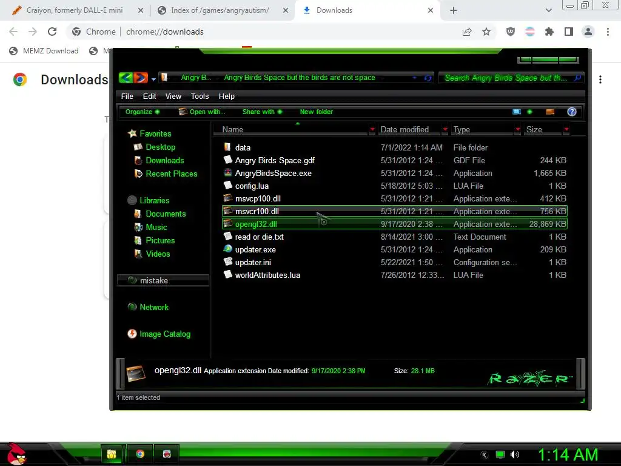Image resolution: width=621 pixels, height=466 pixels.
Task: Open Date modified column filter dropdown
Action: tap(445, 130)
